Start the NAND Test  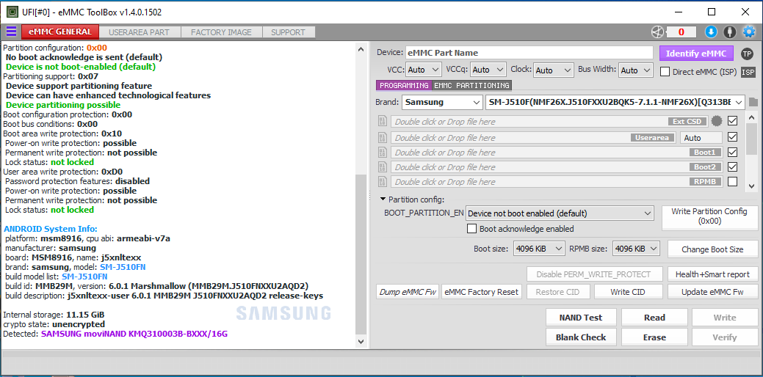[581, 318]
